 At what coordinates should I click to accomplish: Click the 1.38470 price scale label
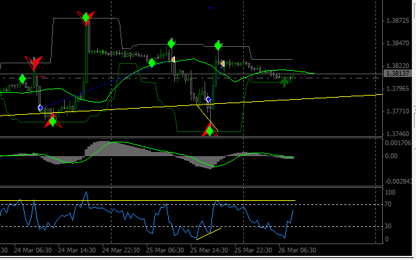pos(398,43)
